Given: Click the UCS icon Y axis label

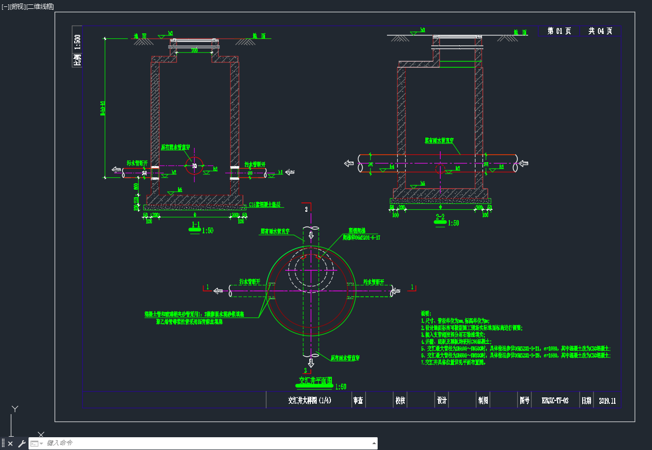Looking at the screenshot, I should (15, 409).
